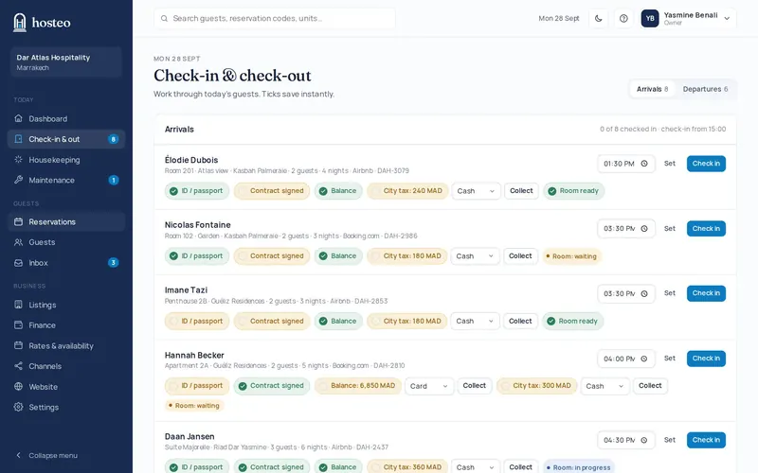Collect balance from Hannah Becker

tap(475, 386)
